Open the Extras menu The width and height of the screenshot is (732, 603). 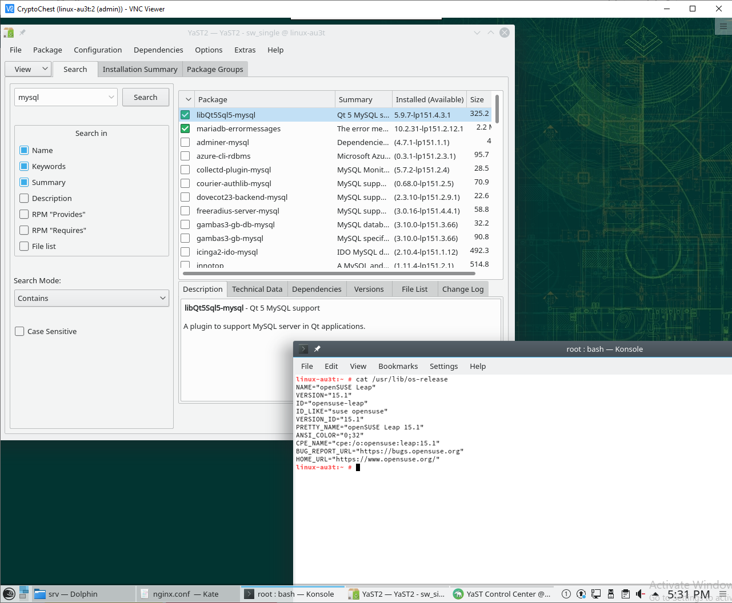[x=245, y=50]
